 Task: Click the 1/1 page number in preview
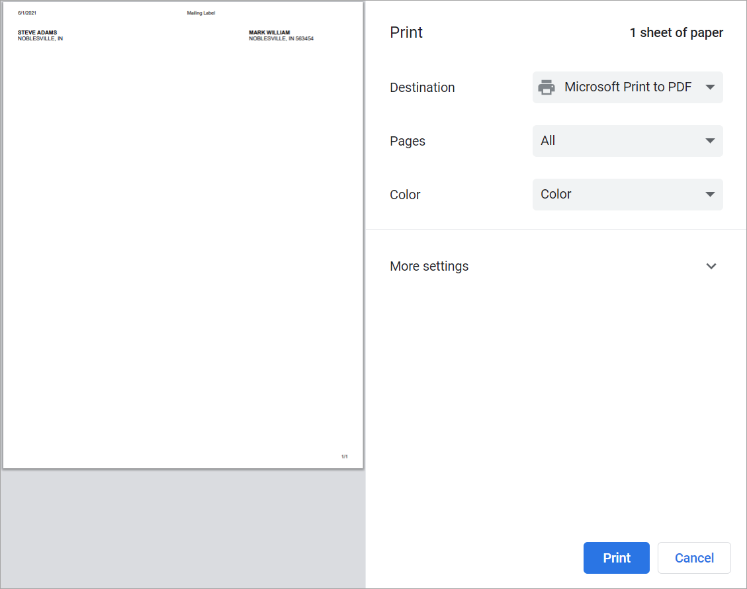pos(345,457)
